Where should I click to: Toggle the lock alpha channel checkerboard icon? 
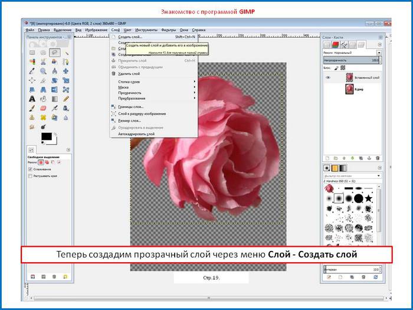click(x=343, y=68)
